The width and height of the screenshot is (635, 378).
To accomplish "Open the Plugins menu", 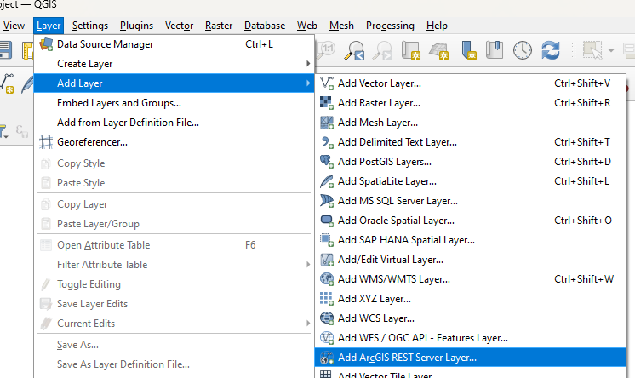I will tap(136, 26).
